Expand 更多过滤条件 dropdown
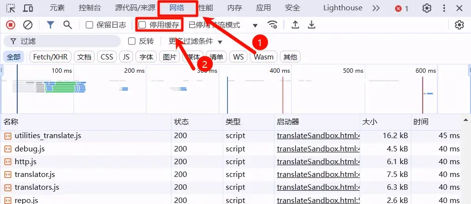Viewport: 471px width, 204px height. (x=195, y=41)
